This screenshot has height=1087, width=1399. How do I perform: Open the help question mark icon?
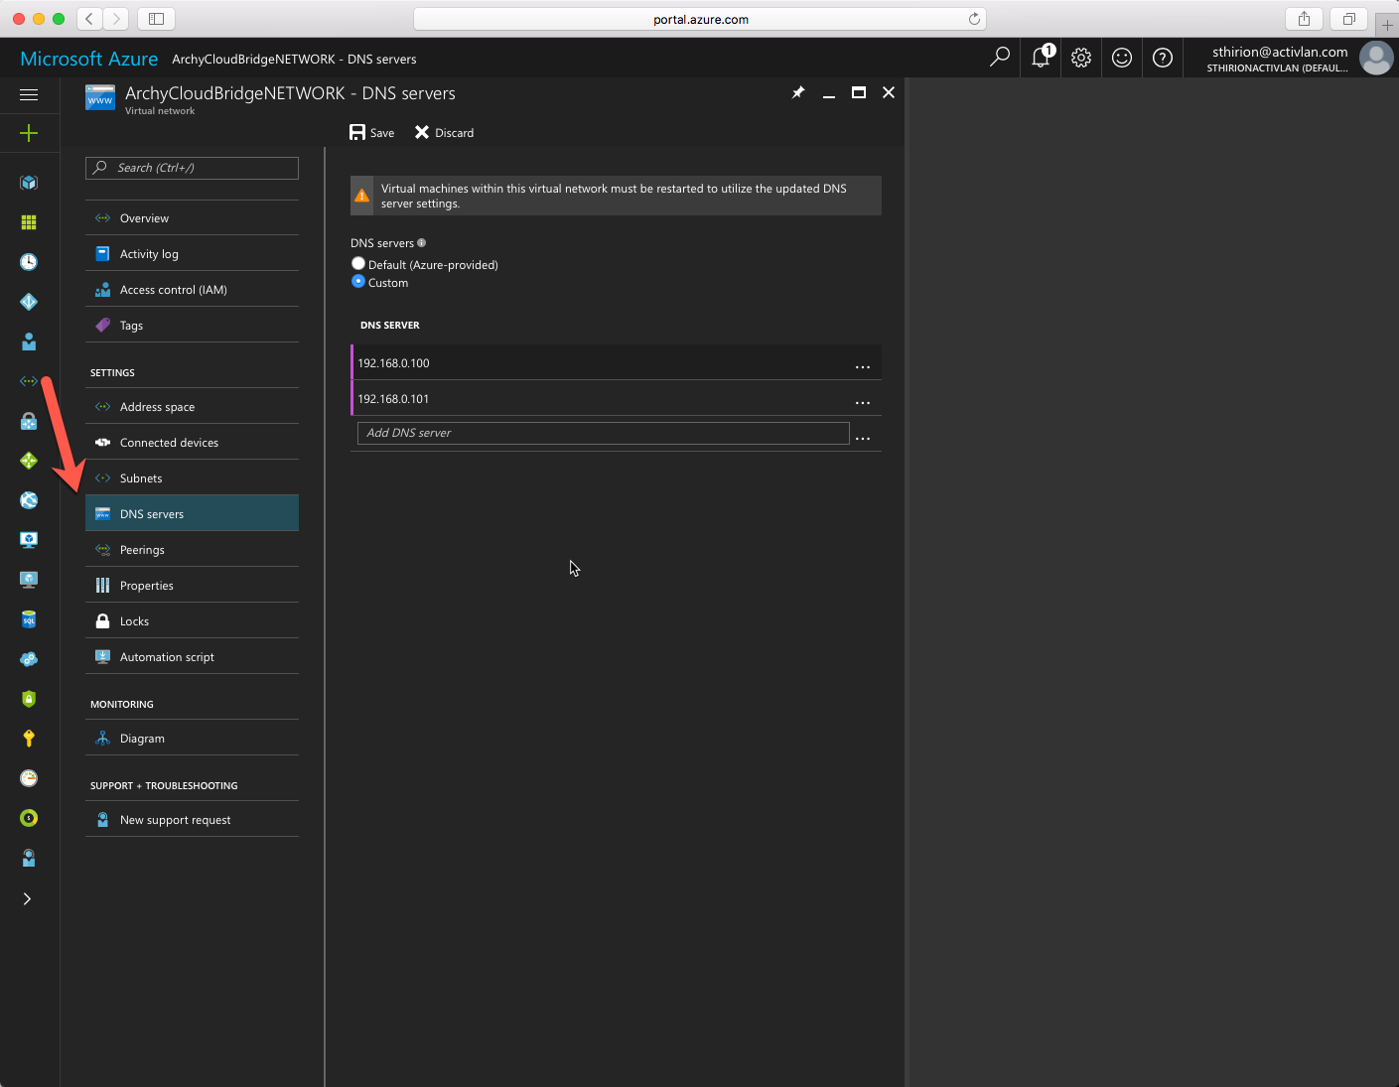1163,58
